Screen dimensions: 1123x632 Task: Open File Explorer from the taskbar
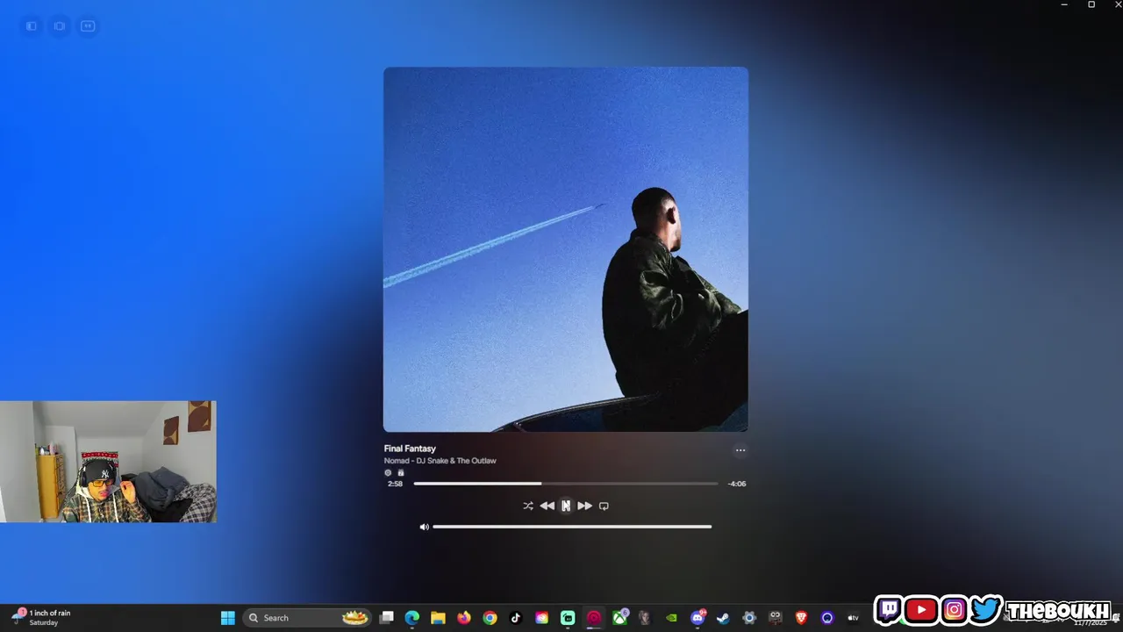(x=438, y=618)
